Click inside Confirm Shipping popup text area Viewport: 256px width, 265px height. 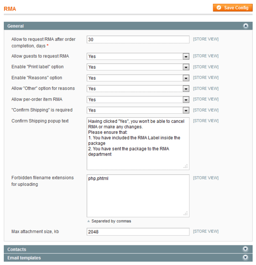138,144
